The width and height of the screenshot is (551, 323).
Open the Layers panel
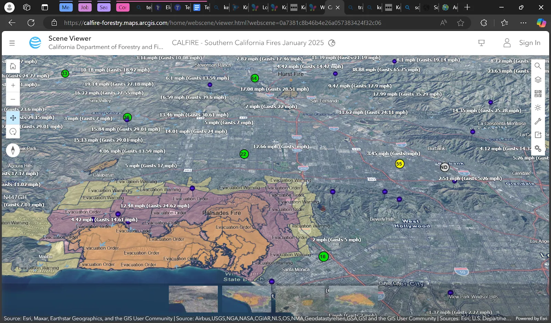[x=538, y=80]
